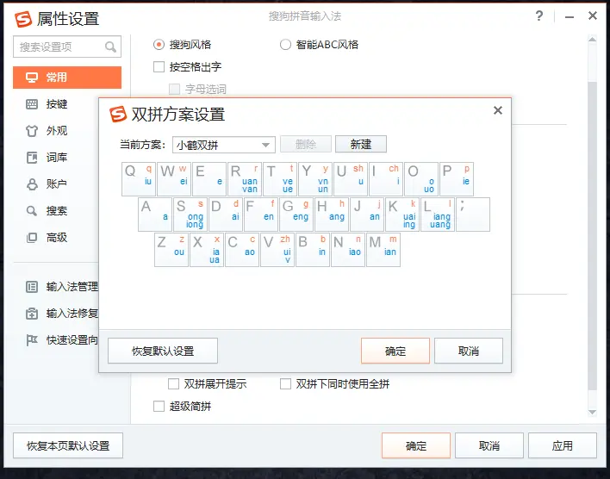Click the question mark help icon
The height and width of the screenshot is (479, 610).
[x=539, y=16]
